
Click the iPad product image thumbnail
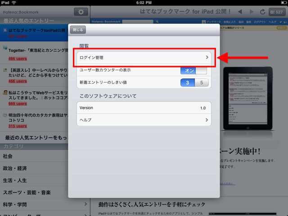pyautogui.click(x=247, y=99)
